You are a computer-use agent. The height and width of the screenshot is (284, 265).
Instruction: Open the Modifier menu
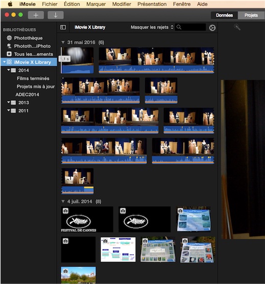(122, 4)
